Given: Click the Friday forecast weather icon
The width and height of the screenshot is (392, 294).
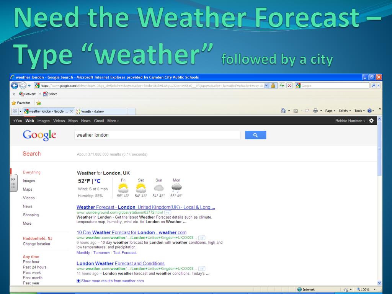Looking at the screenshot, I should [123, 188].
